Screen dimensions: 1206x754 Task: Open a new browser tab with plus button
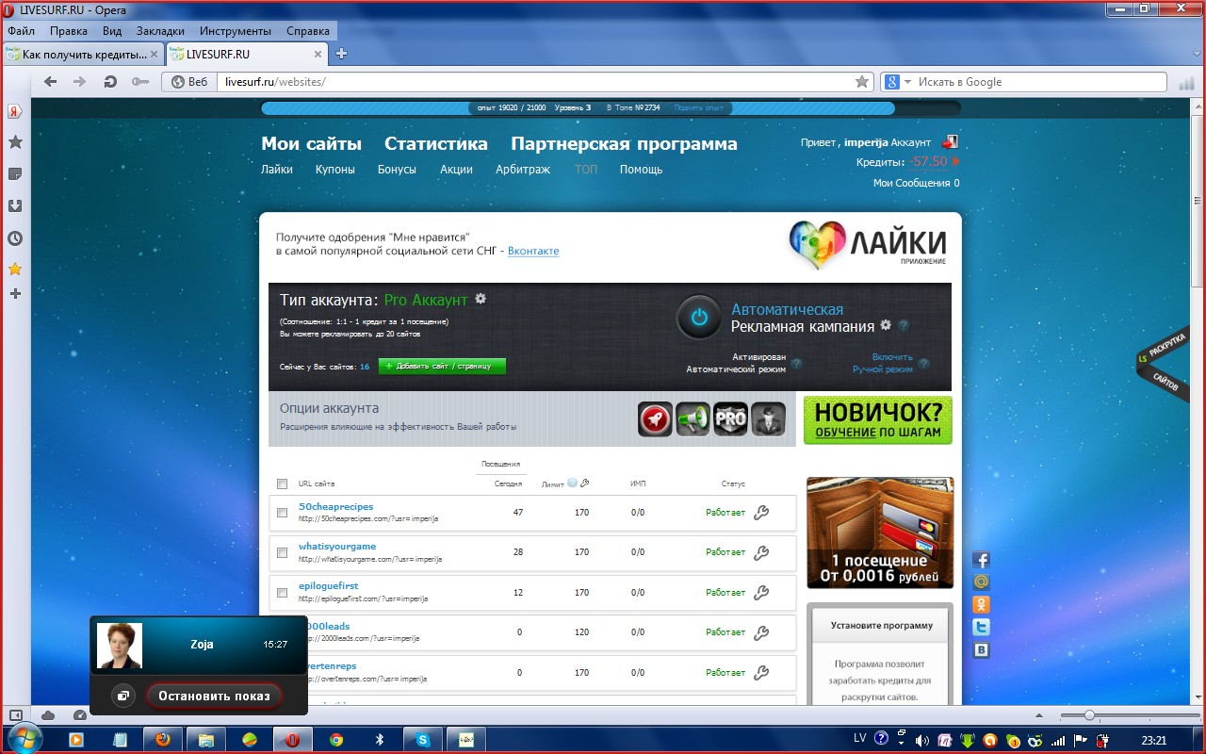pos(342,54)
